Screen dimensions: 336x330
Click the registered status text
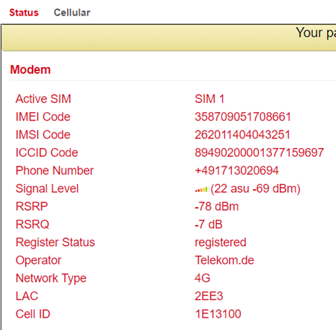220,243
